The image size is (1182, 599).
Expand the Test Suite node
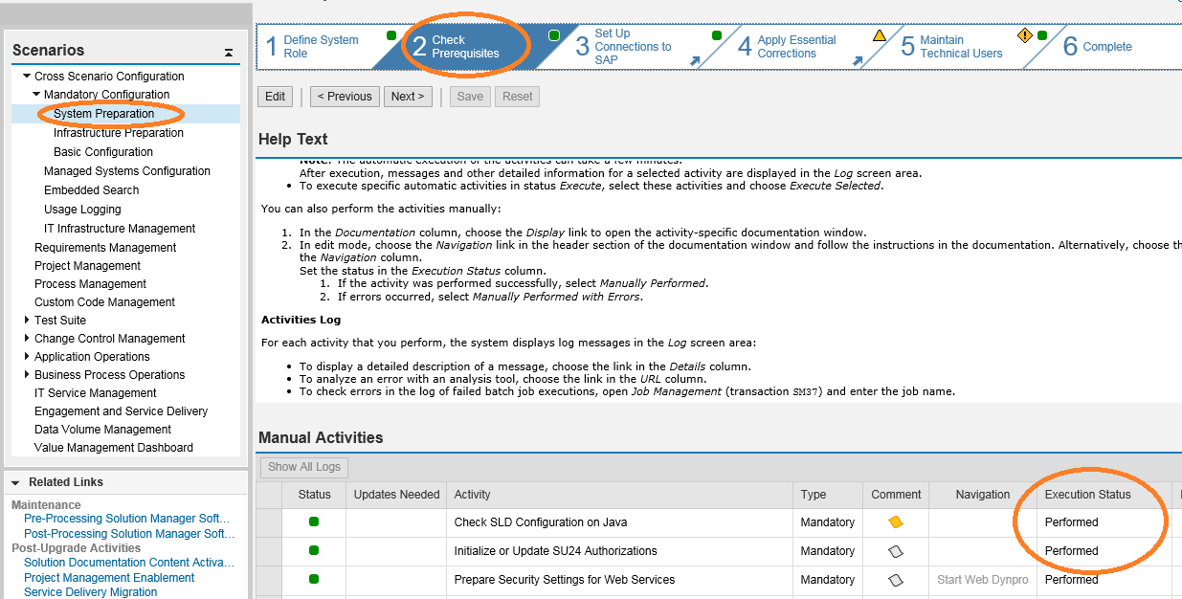pyautogui.click(x=27, y=320)
